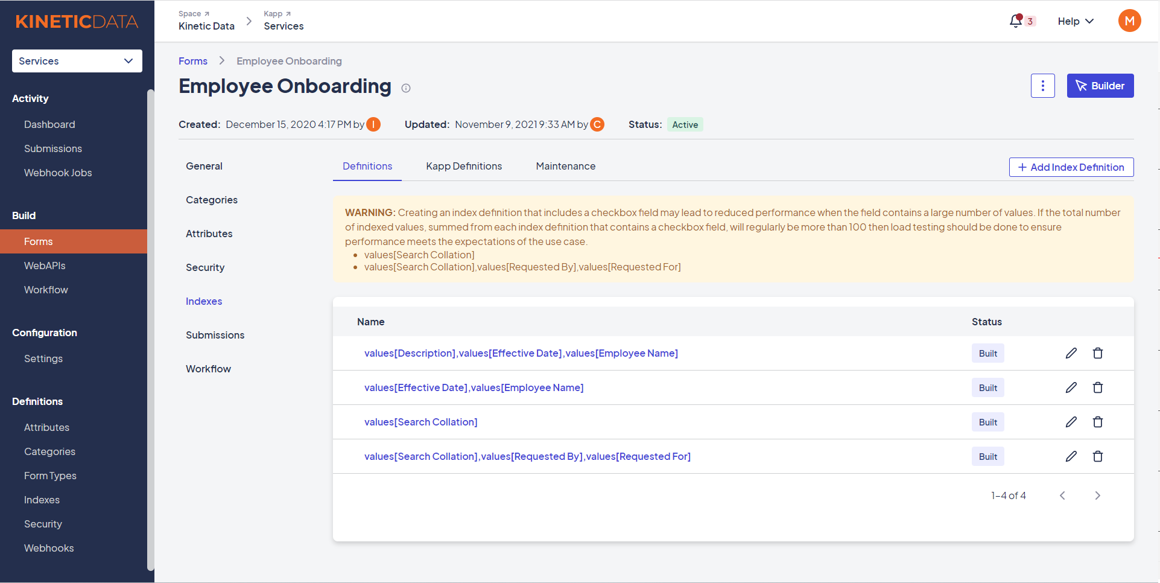1160x583 pixels.
Task: Edit the values[Search Collation] only index
Action: click(1071, 422)
